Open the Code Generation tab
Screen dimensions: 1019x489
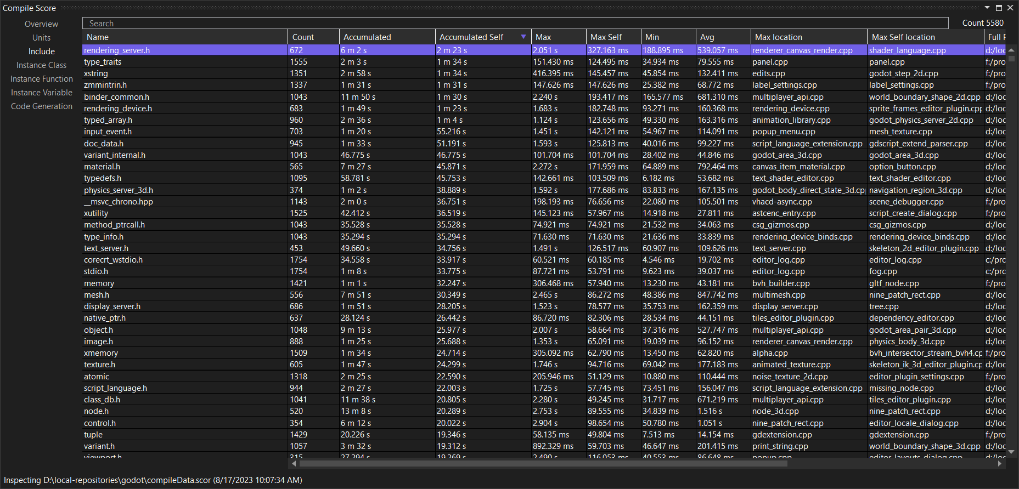coord(41,106)
